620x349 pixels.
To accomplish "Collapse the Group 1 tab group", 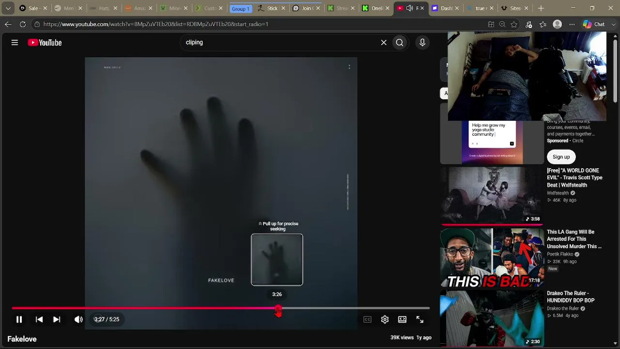I will (241, 9).
